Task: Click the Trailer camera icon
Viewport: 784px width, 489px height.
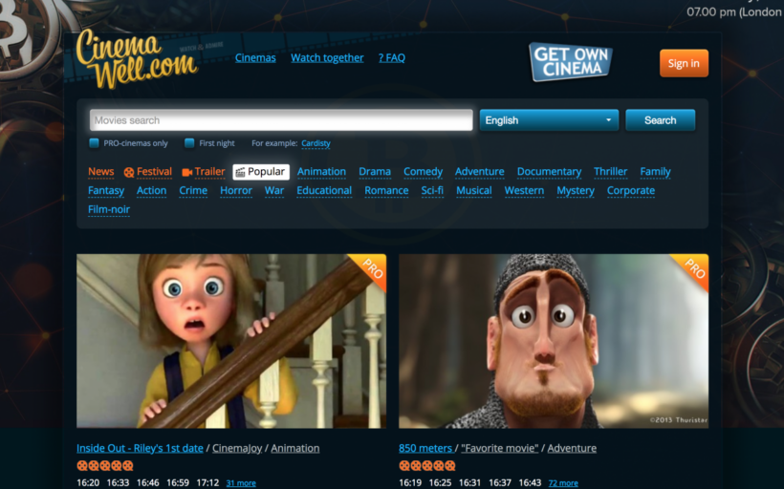Action: (x=187, y=173)
